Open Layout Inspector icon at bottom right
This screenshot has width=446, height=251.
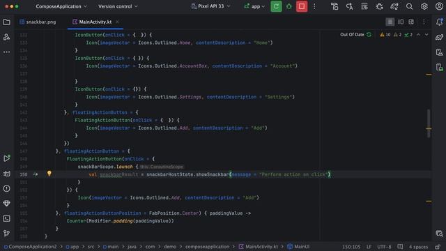[x=439, y=234]
